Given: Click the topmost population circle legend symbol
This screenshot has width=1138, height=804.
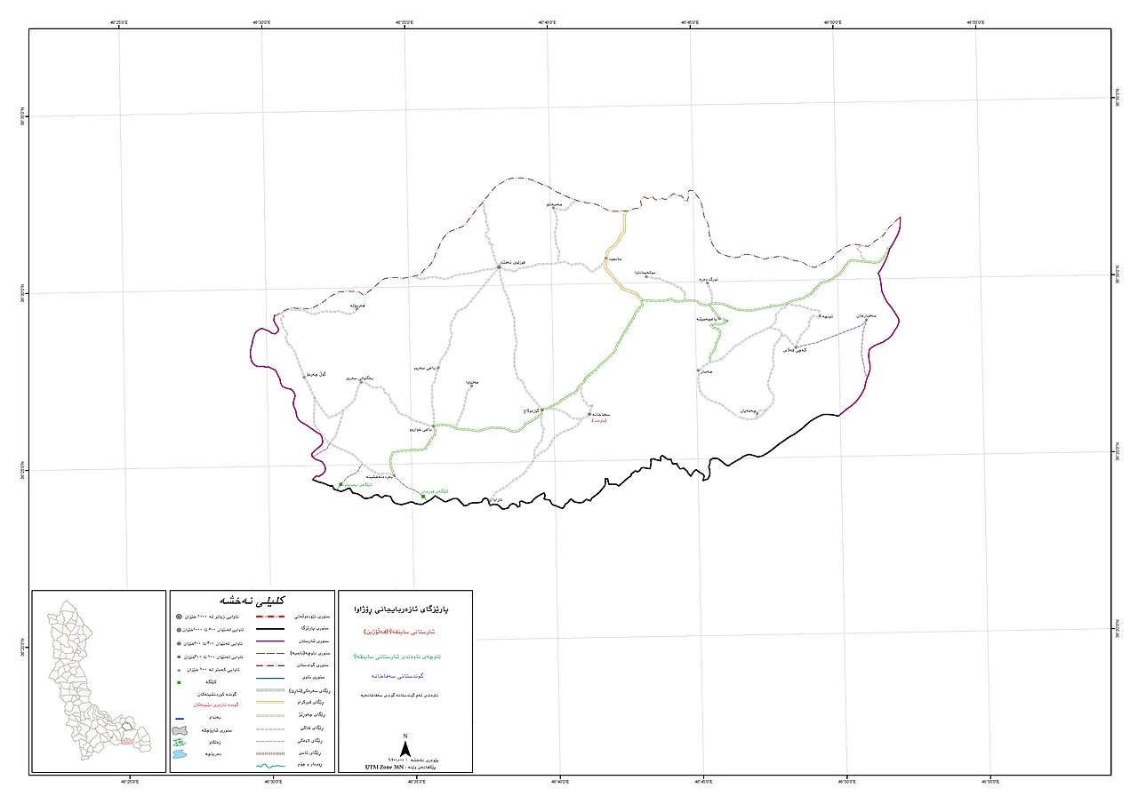Looking at the screenshot, I should click(179, 617).
